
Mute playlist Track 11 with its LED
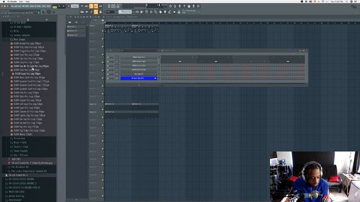(102, 109)
